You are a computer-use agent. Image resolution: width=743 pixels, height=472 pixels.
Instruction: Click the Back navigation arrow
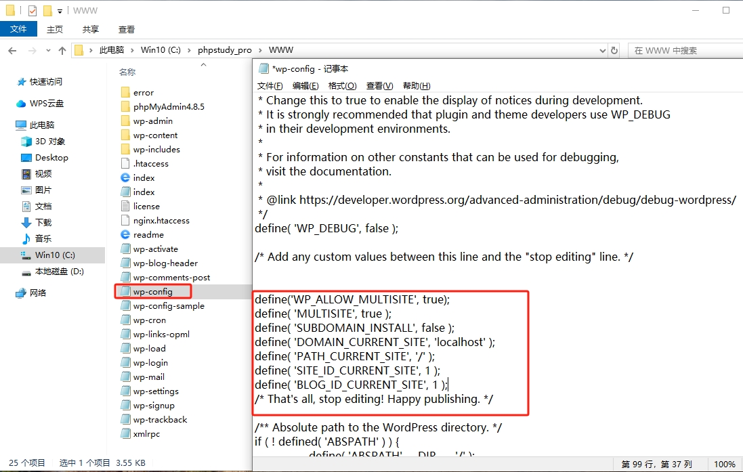click(x=12, y=50)
